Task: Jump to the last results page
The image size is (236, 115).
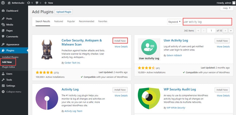Action: coord(231,31)
